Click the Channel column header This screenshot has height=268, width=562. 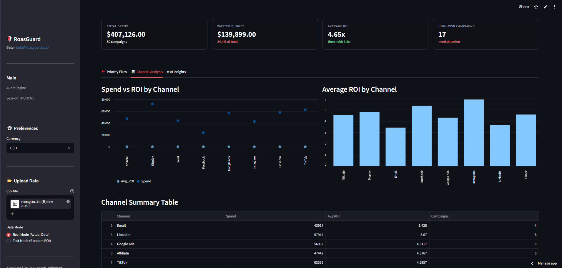click(169, 216)
